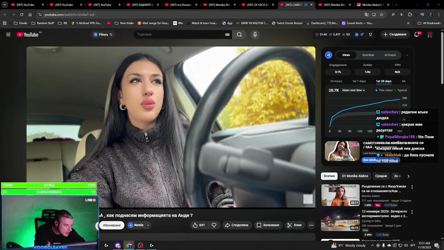Screen dimensions: 444x250
Task: Select the 1st 7 days range
Action: pyautogui.click(x=359, y=81)
